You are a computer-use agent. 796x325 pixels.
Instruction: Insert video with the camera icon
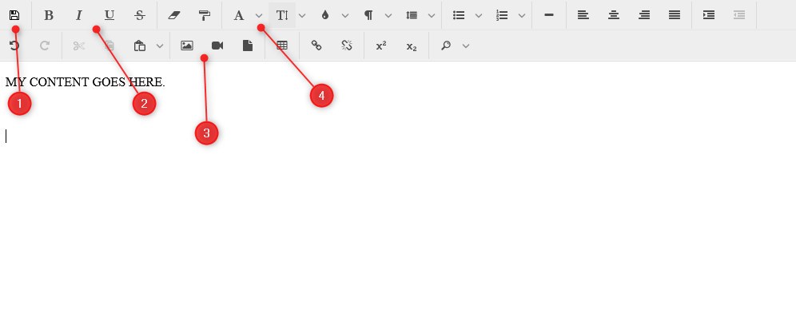click(x=217, y=46)
